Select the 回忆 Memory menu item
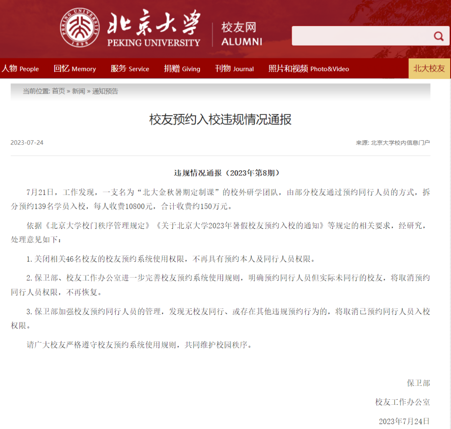 [x=75, y=69]
